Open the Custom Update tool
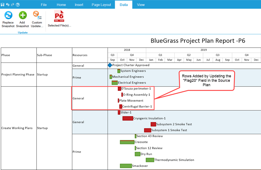Image resolution: width=261 pixels, height=170 pixels. coord(37,17)
